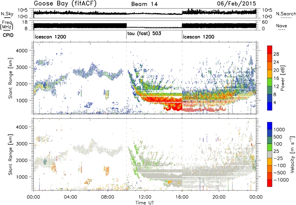Click the 'Time UT' axis title
296x205 pixels.
pos(145,203)
